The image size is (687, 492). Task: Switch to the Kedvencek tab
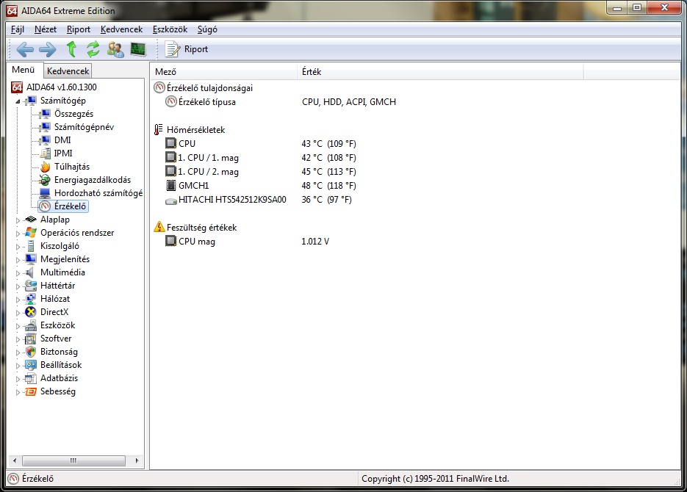(x=68, y=71)
